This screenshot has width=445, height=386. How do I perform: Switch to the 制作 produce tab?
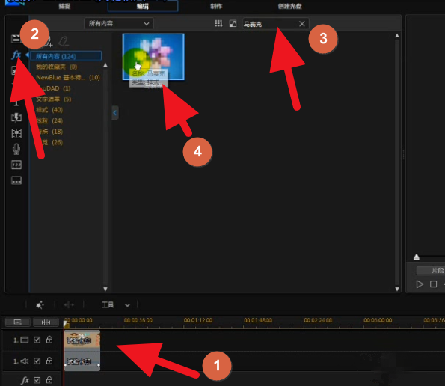216,6
